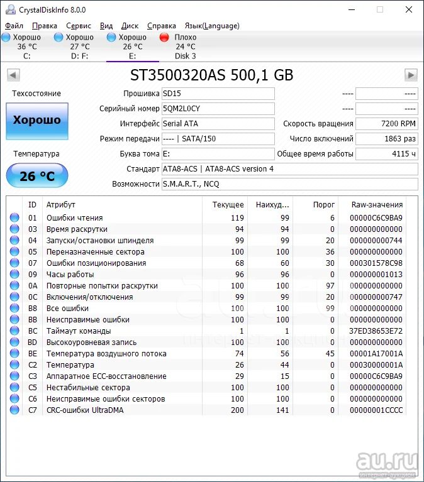The height and width of the screenshot is (482, 424).
Task: Click the Текущее column header
Action: point(225,205)
